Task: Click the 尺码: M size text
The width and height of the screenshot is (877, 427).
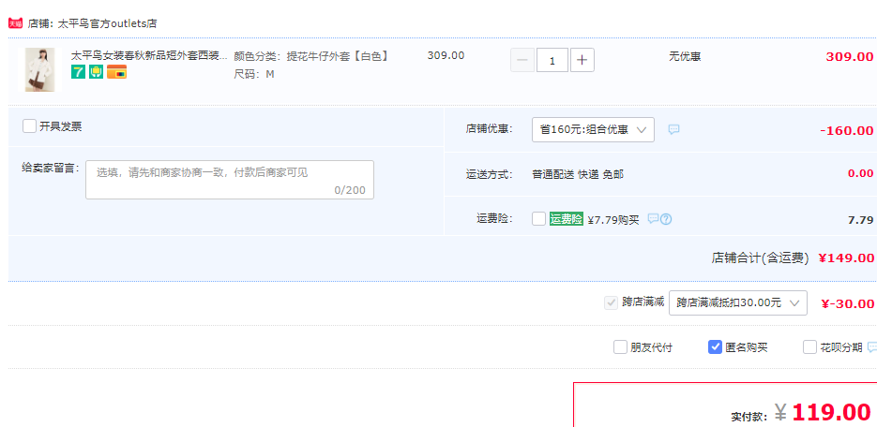Action: tap(254, 74)
